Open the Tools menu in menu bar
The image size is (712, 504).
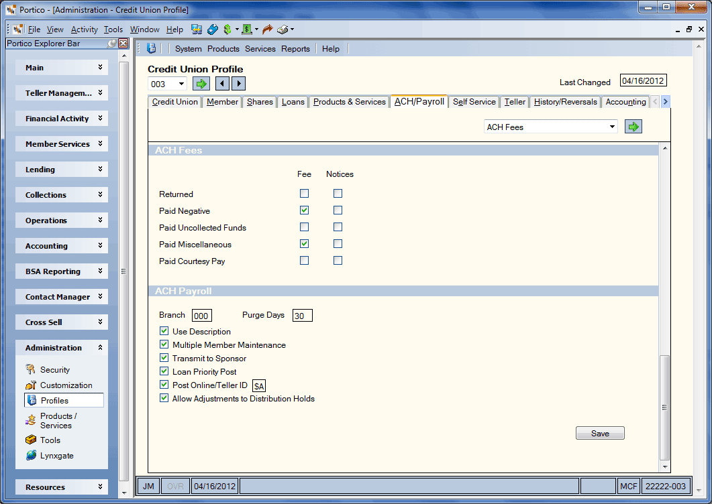pos(113,29)
